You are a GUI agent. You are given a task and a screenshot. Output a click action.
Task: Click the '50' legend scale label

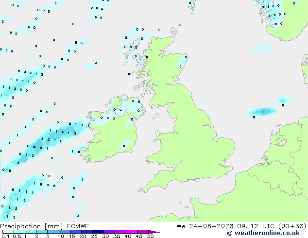[150, 236]
